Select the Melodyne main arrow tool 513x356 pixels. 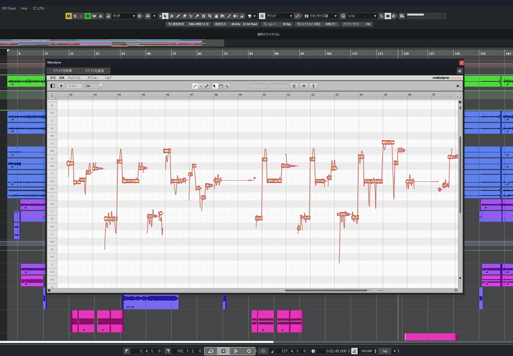click(x=214, y=86)
